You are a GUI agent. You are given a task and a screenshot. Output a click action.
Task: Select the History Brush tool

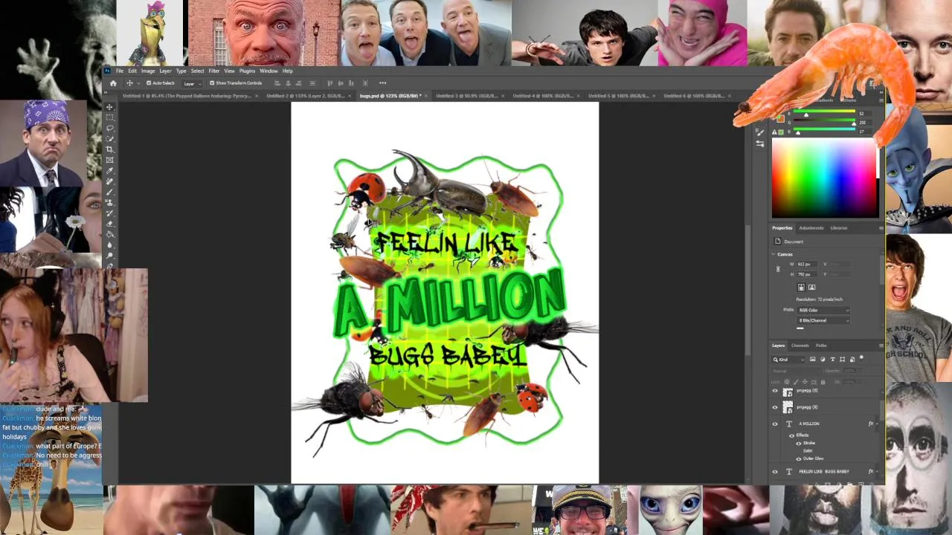[109, 213]
